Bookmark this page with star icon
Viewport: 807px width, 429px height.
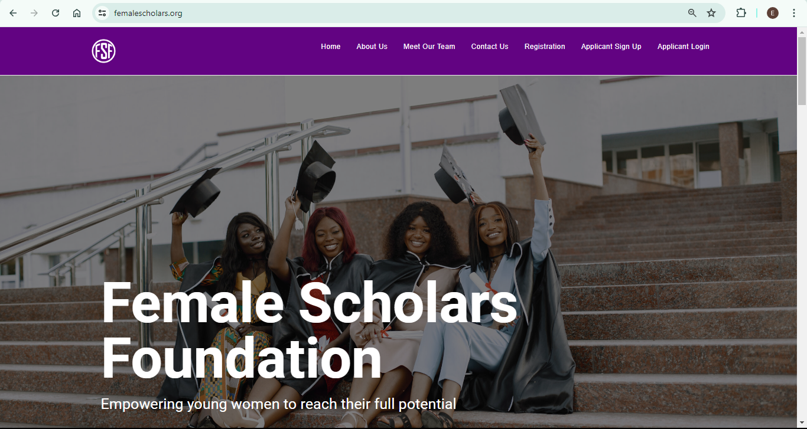(x=711, y=13)
